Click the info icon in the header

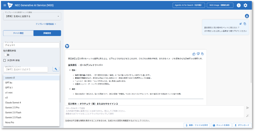(239, 5)
